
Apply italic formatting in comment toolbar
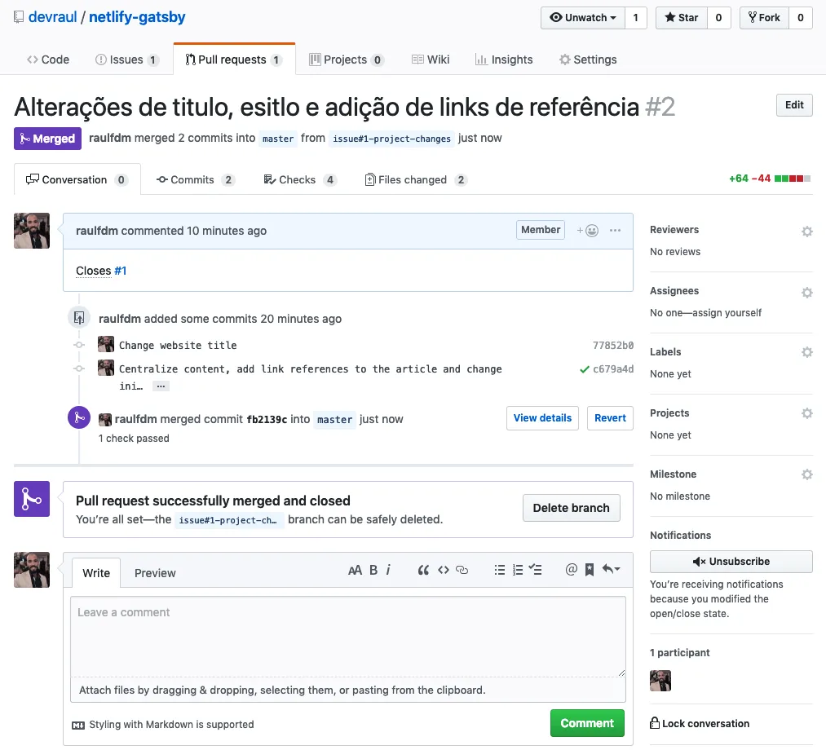[388, 570]
